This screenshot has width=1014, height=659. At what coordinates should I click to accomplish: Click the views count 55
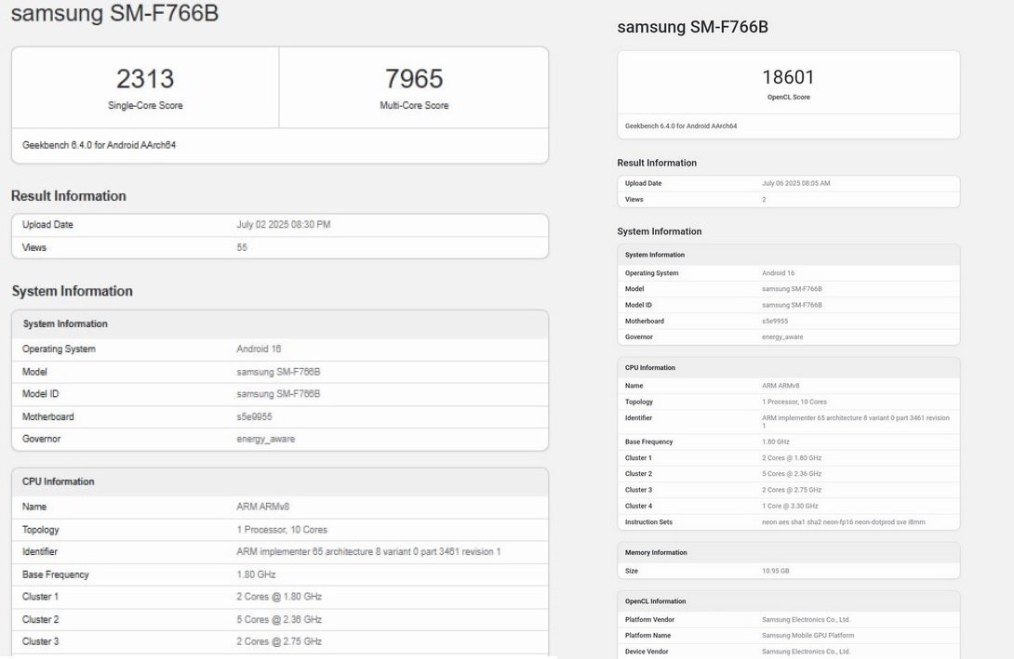coord(242,247)
